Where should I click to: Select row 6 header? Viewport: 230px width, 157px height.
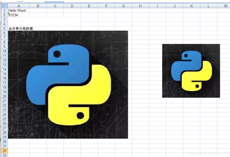pos(5,33)
